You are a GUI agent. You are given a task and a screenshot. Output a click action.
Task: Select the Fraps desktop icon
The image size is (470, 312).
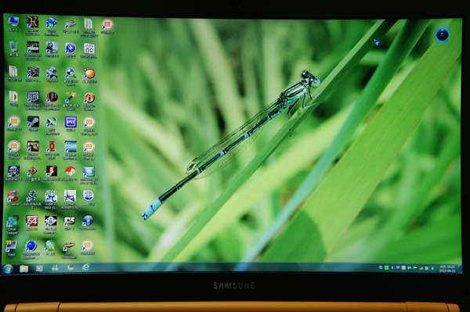tap(12, 249)
